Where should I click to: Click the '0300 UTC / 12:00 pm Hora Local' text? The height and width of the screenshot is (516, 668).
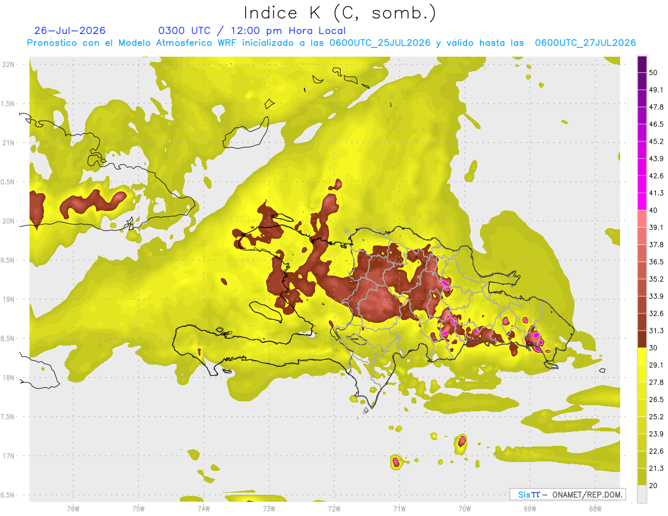click(252, 31)
